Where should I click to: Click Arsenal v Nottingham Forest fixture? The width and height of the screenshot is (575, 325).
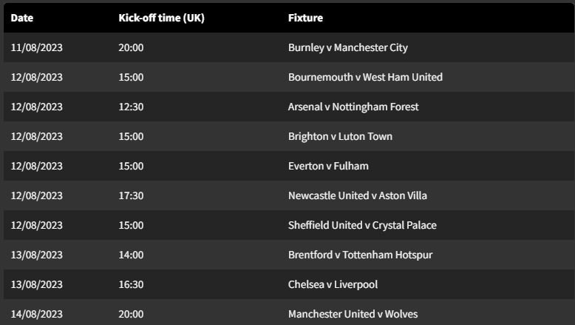pos(353,107)
